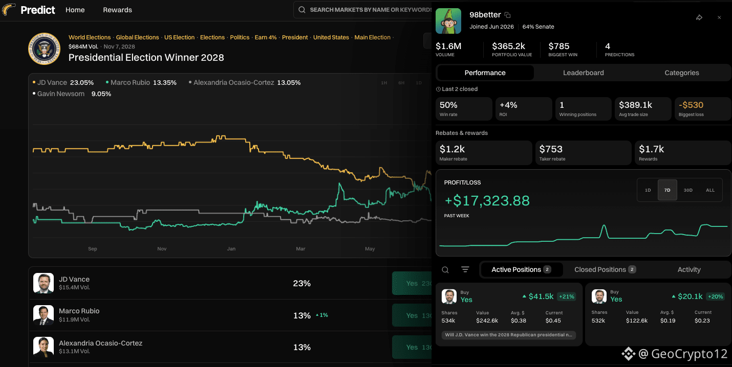This screenshot has height=367, width=732.
Task: Close the profile panel
Action: click(x=719, y=17)
